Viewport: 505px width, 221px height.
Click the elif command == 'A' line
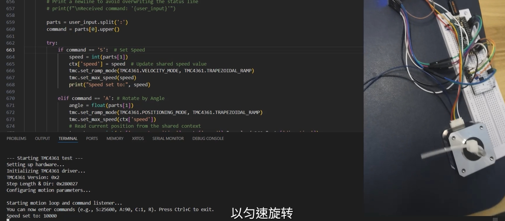tap(111, 98)
